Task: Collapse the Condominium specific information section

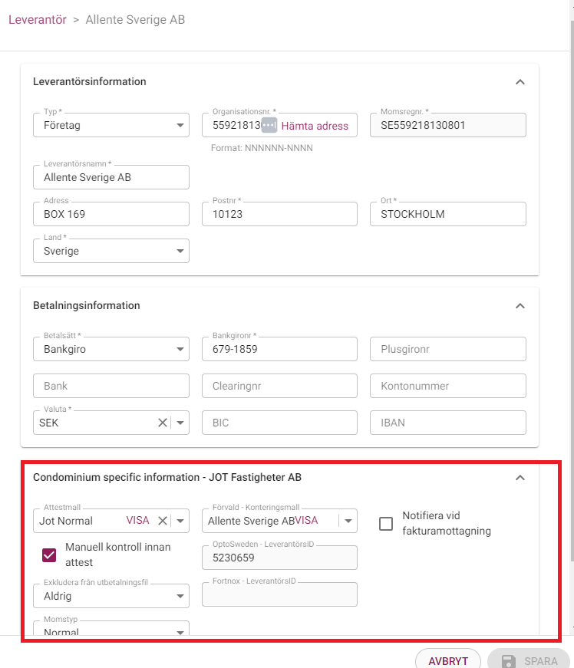Action: [x=520, y=478]
